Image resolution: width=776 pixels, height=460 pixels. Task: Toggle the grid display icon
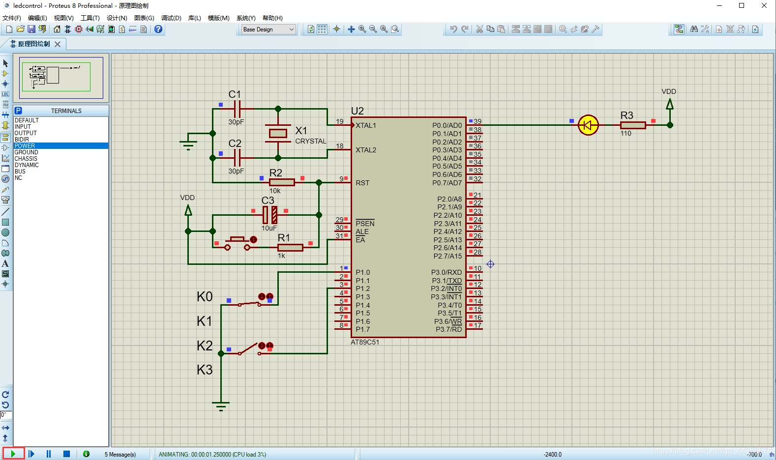322,29
